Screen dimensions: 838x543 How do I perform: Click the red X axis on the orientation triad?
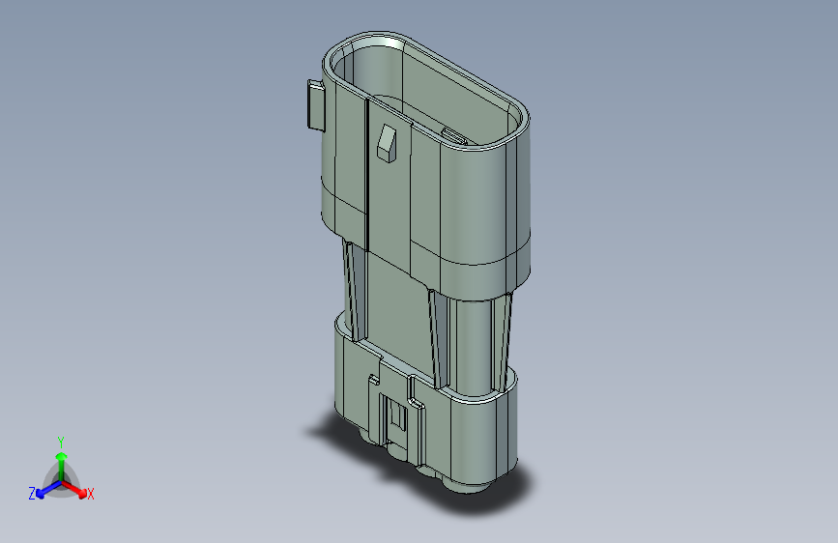(x=74, y=489)
